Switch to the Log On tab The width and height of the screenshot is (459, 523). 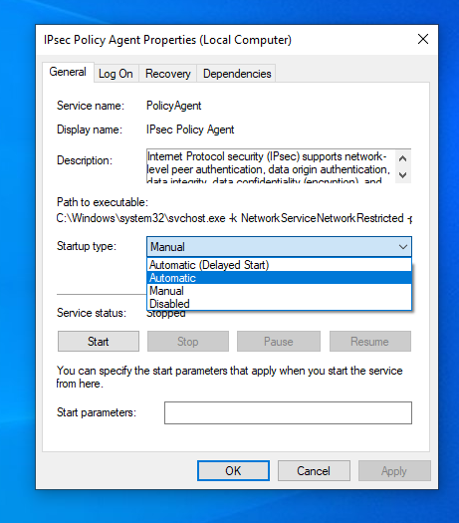[115, 74]
